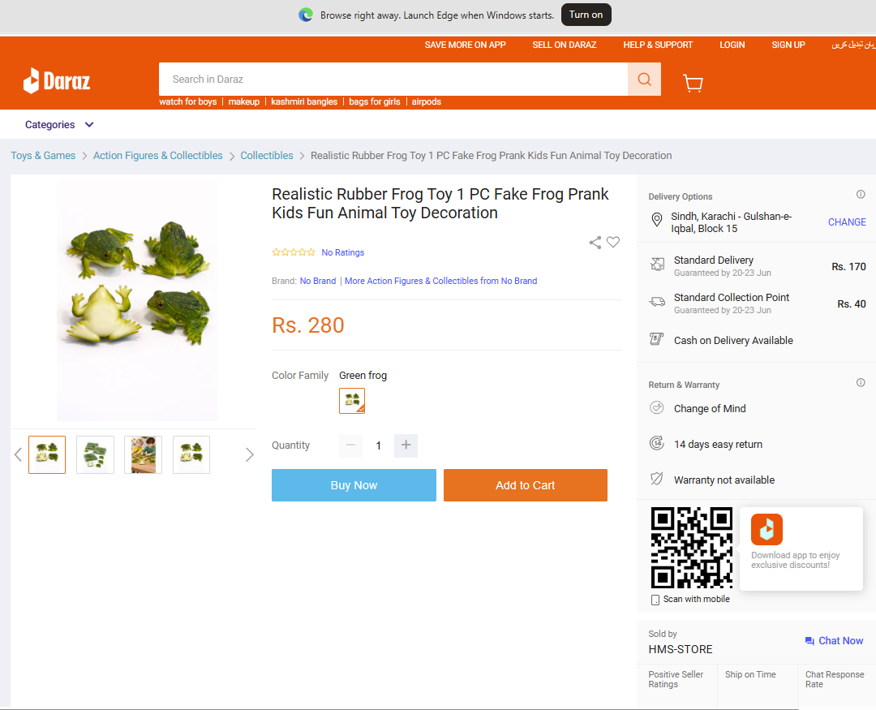Click the Delivery Options info icon
Image resolution: width=876 pixels, height=710 pixels.
coord(861,195)
